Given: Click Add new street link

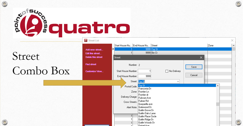Looking at the screenshot, I should click(x=94, y=50).
